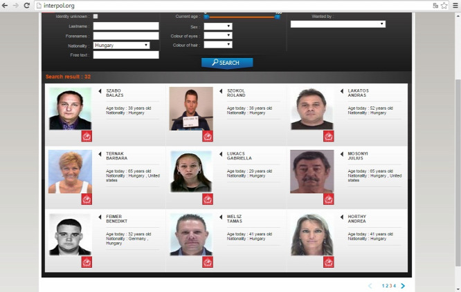Click red notice icon under Szokol Roland
Viewport: 461px width, 292px height.
[208, 136]
